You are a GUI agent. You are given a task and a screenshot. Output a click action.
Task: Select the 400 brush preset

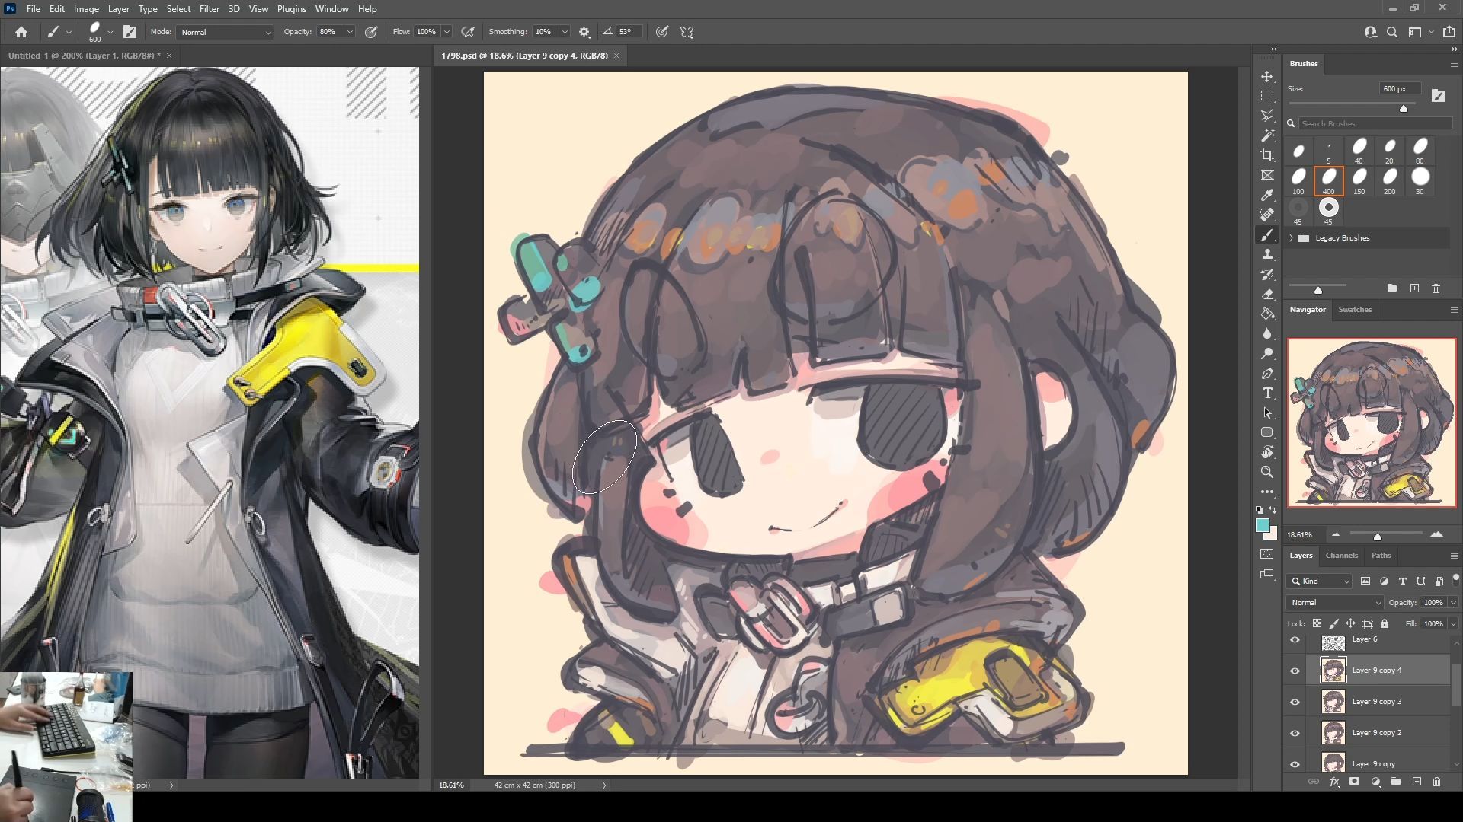1328,181
